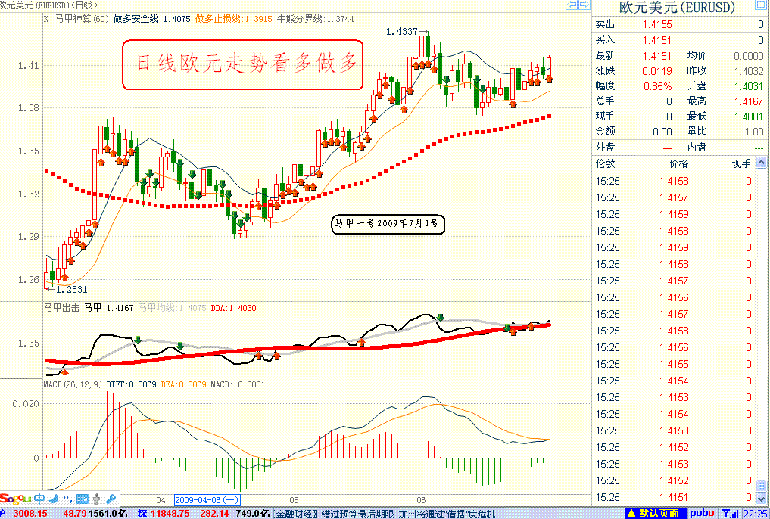The image size is (770, 519).
Task: Click the 买入 price 1.4151
Action: coord(657,40)
